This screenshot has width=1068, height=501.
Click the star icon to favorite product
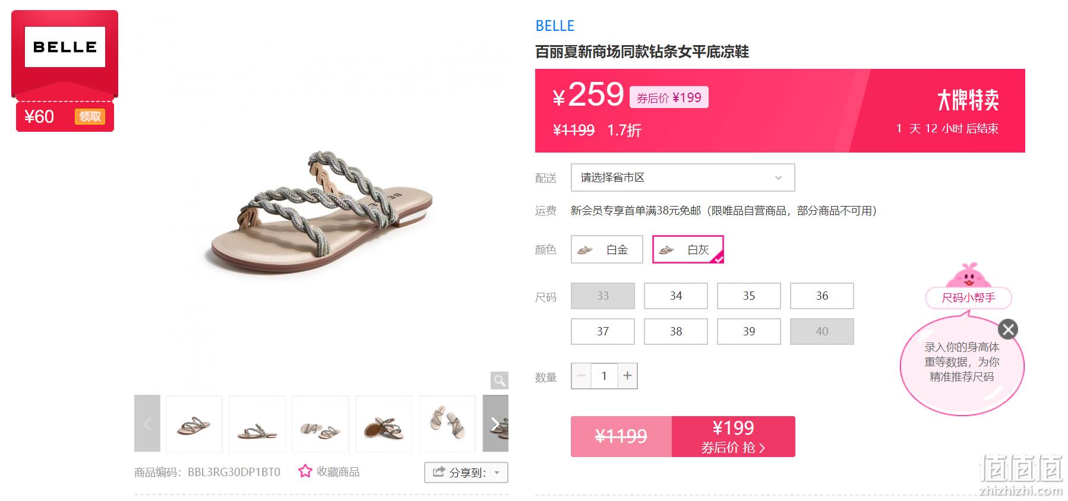[x=305, y=471]
